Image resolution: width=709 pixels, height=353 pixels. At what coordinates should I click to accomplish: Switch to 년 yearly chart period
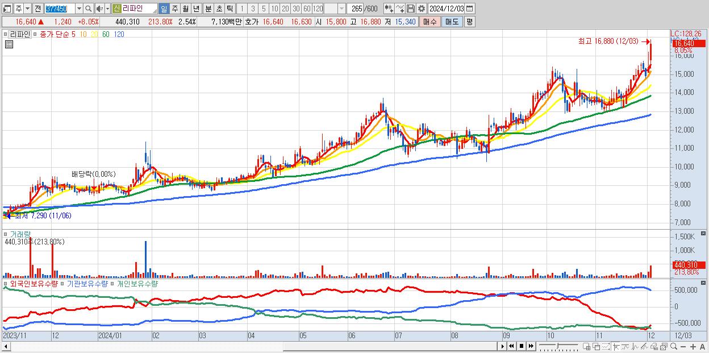click(x=196, y=9)
